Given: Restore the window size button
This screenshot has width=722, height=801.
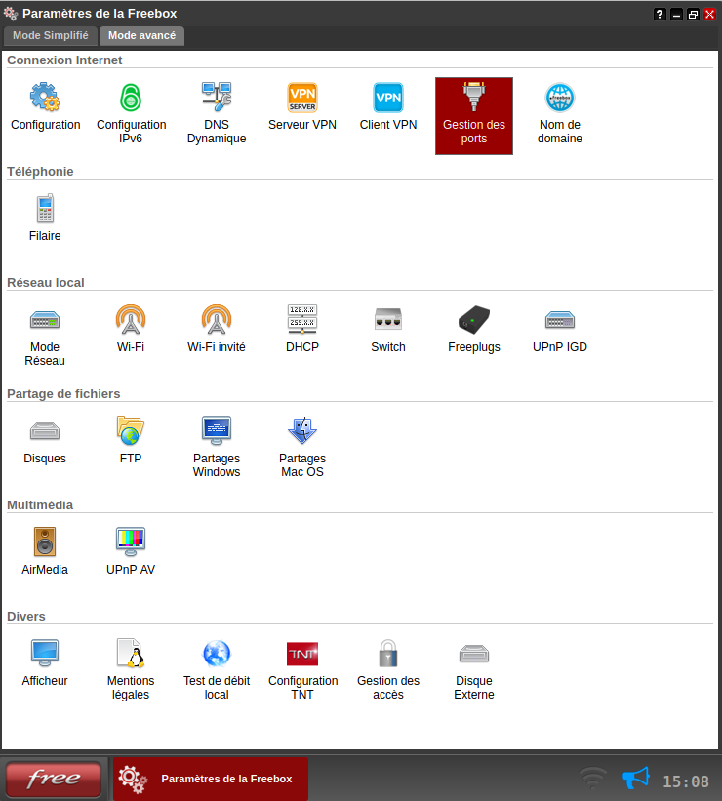Looking at the screenshot, I should [x=693, y=15].
